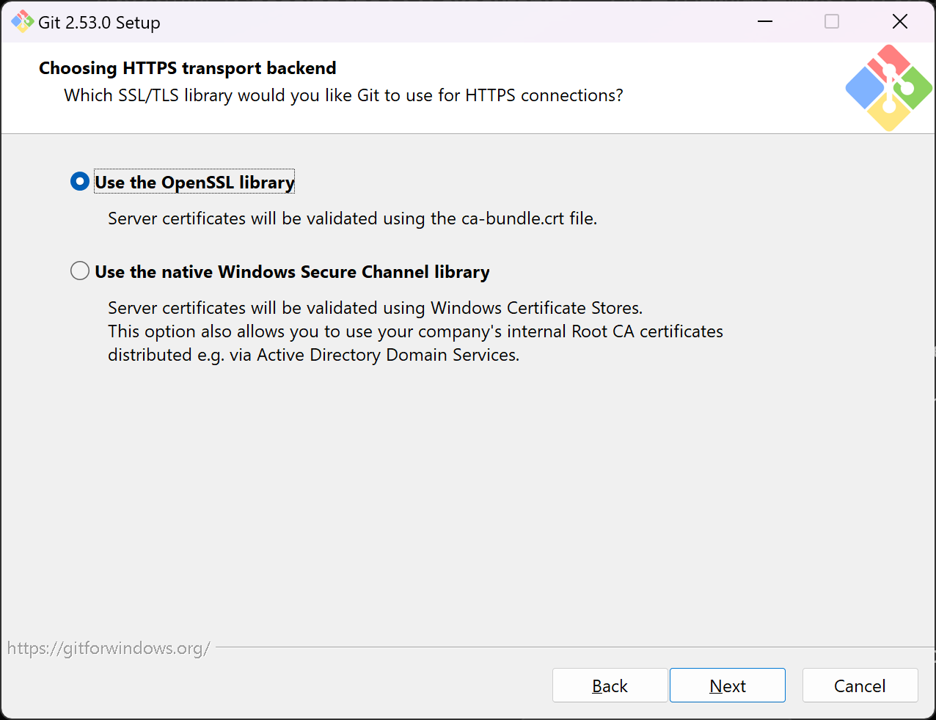Click the greyed-out maximize window button
This screenshot has height=720, width=936.
[832, 22]
